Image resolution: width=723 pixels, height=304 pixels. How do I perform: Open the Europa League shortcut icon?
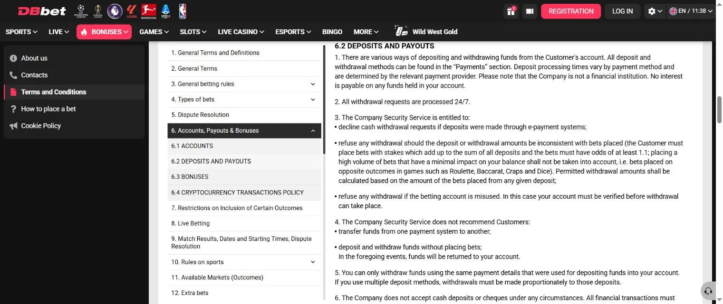pyautogui.click(x=98, y=11)
